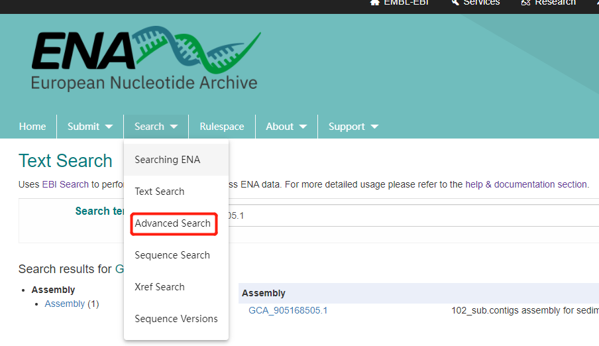The width and height of the screenshot is (599, 346).
Task: Open the help & documentation section link
Action: pos(526,184)
